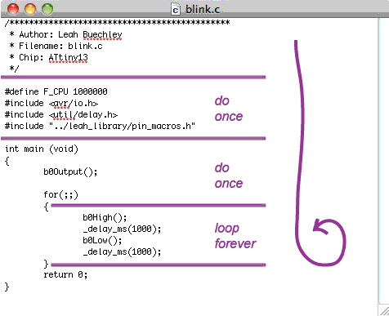This screenshot has width=389, height=316.
Task: Click the comment closing '*/' line
Action: point(14,68)
